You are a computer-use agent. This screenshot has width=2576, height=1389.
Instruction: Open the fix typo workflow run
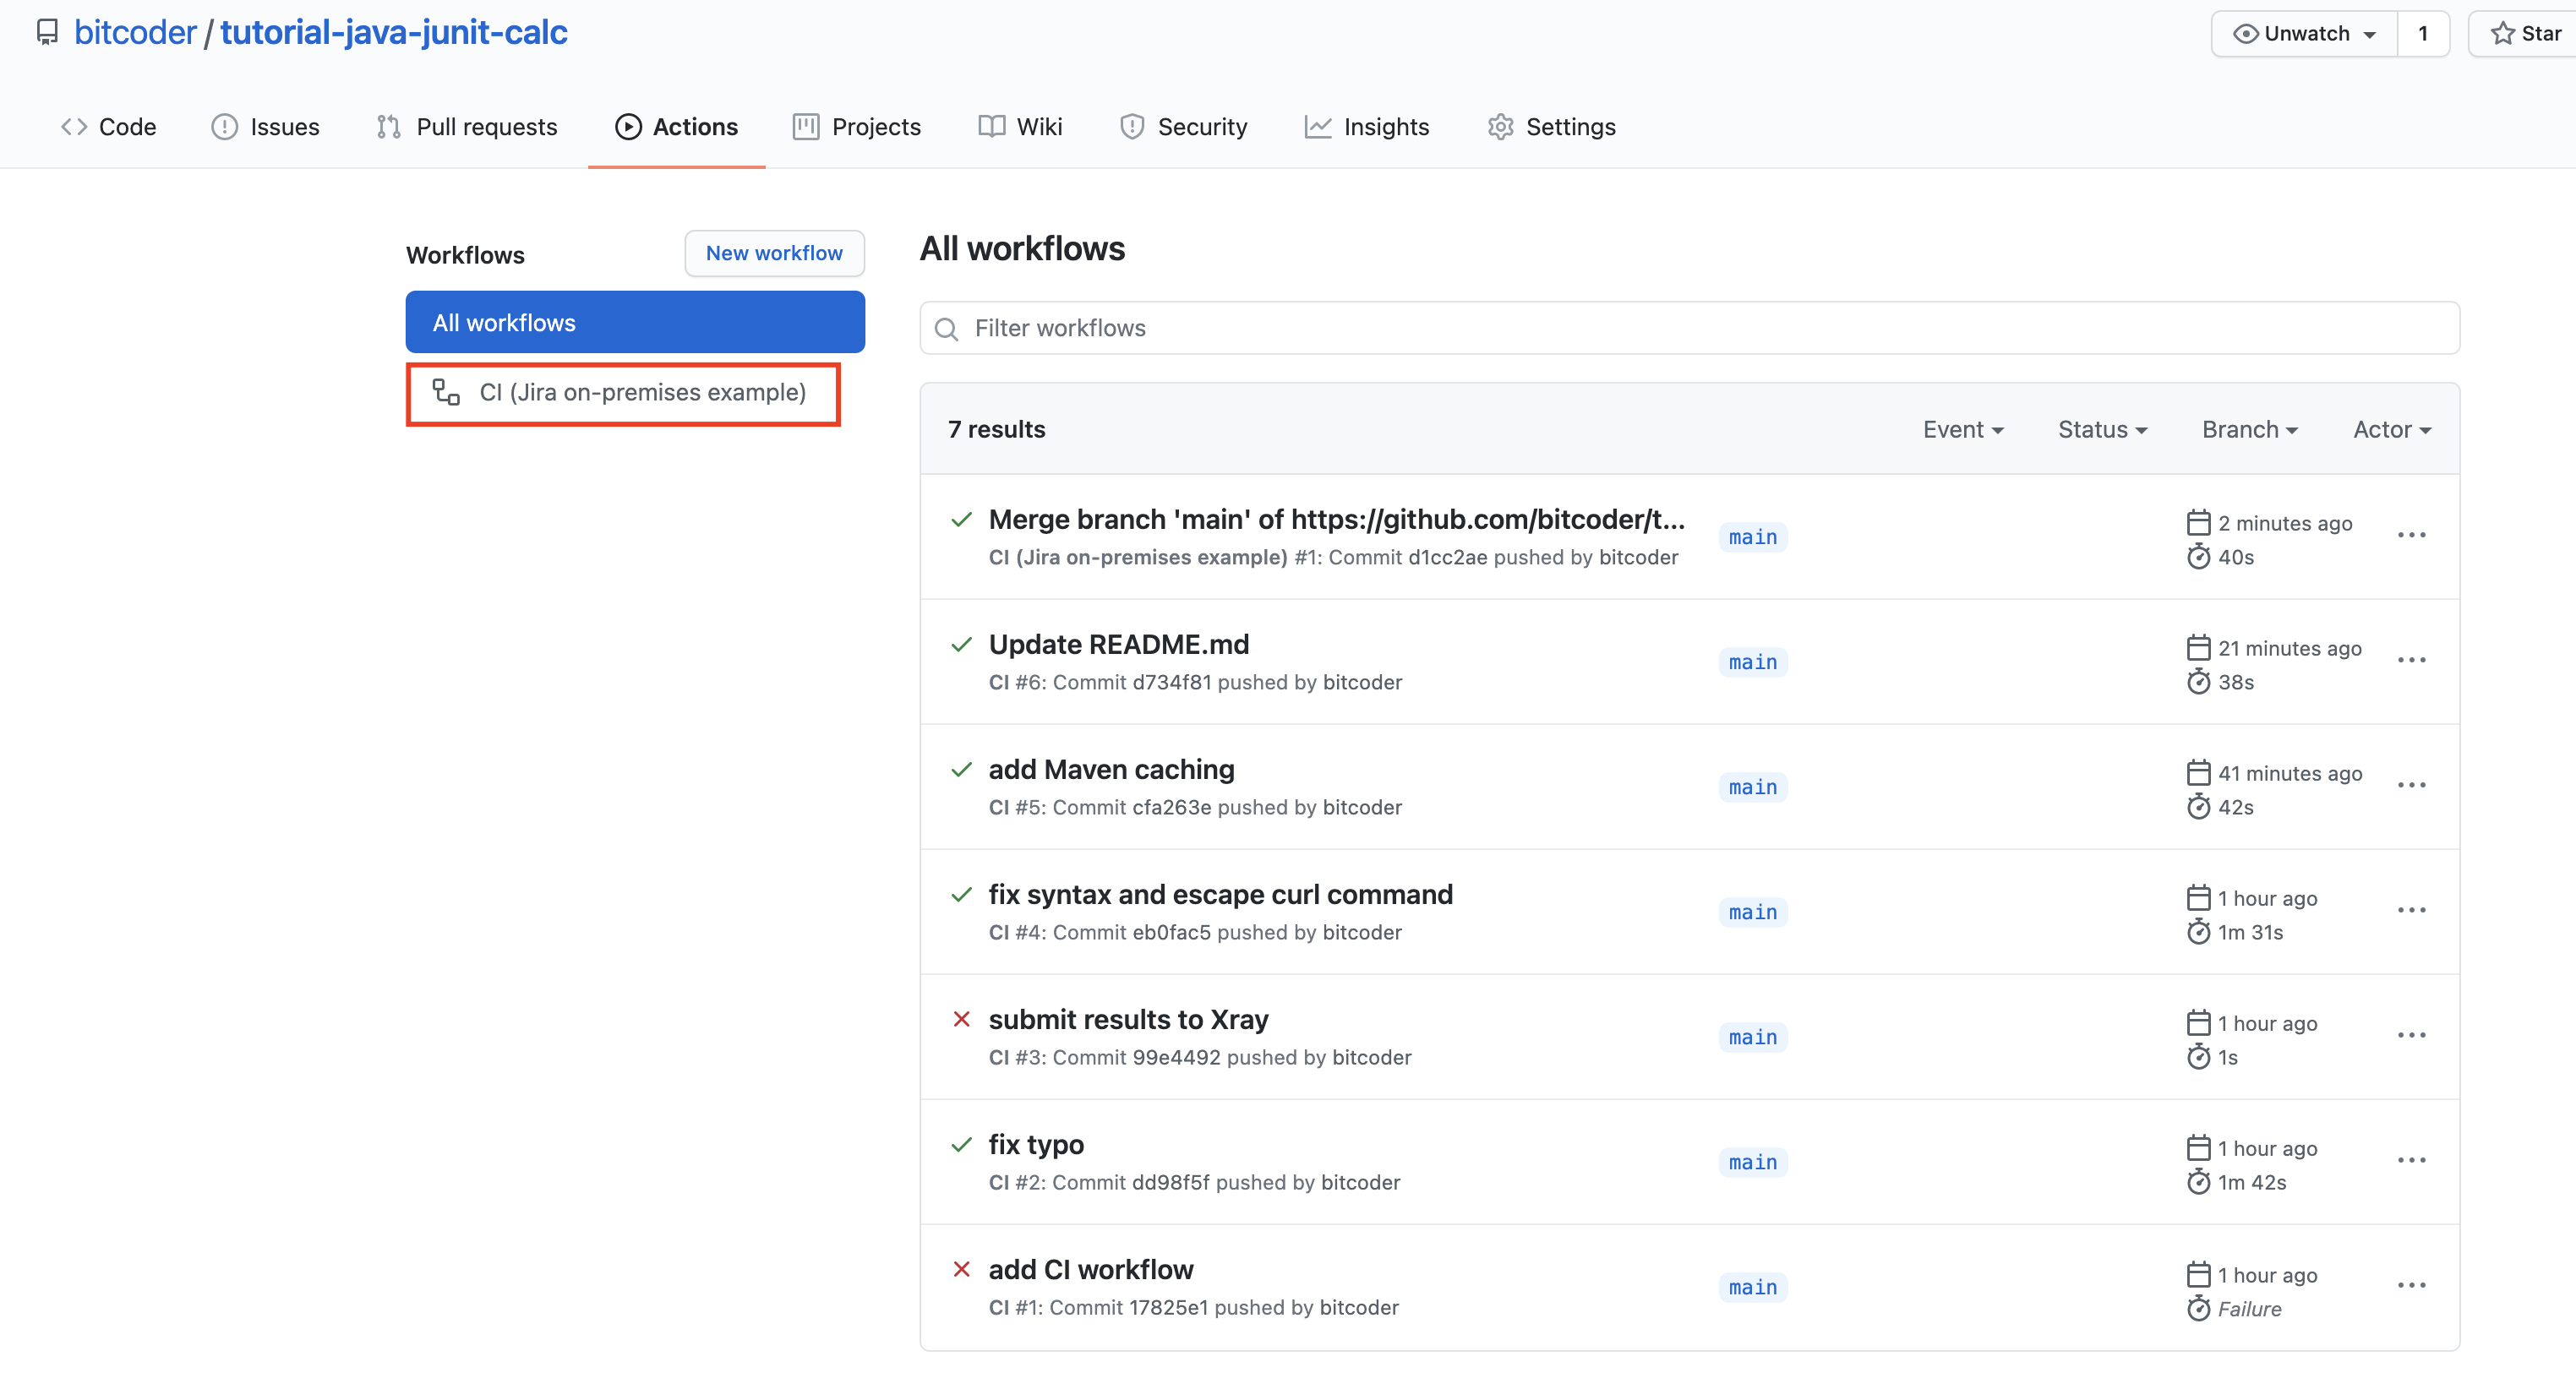coord(1036,1144)
